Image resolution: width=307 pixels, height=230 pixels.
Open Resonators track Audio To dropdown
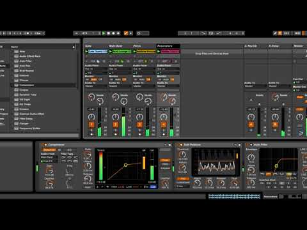[x=168, y=86]
